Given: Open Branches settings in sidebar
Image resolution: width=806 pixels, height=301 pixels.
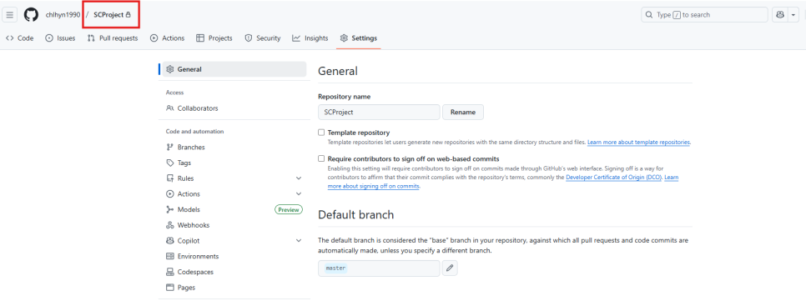Looking at the screenshot, I should (x=234, y=148).
